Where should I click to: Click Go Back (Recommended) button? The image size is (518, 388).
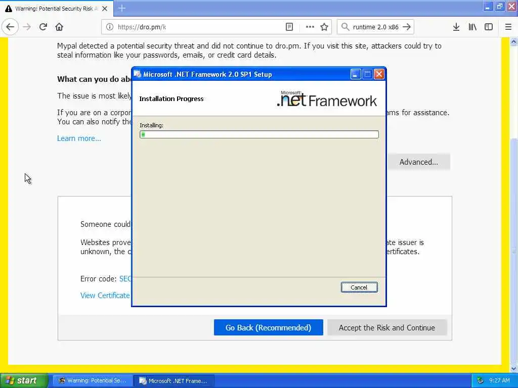coord(268,327)
